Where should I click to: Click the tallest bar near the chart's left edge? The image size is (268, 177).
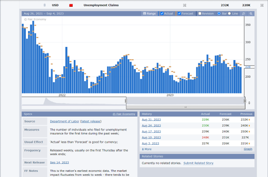33,57
